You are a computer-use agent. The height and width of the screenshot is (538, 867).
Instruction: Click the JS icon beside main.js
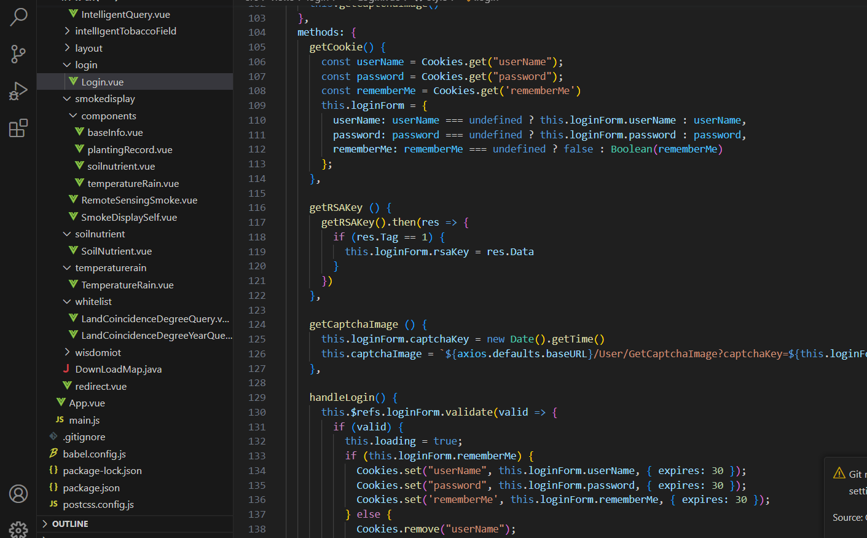[60, 419]
